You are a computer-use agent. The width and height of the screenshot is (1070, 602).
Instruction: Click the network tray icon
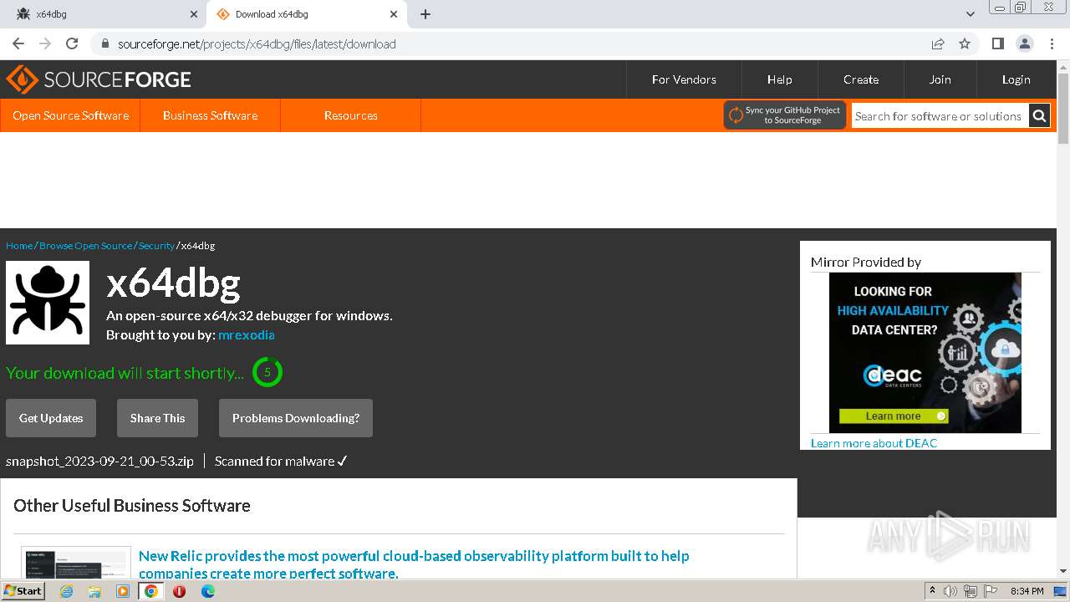pyautogui.click(x=971, y=591)
